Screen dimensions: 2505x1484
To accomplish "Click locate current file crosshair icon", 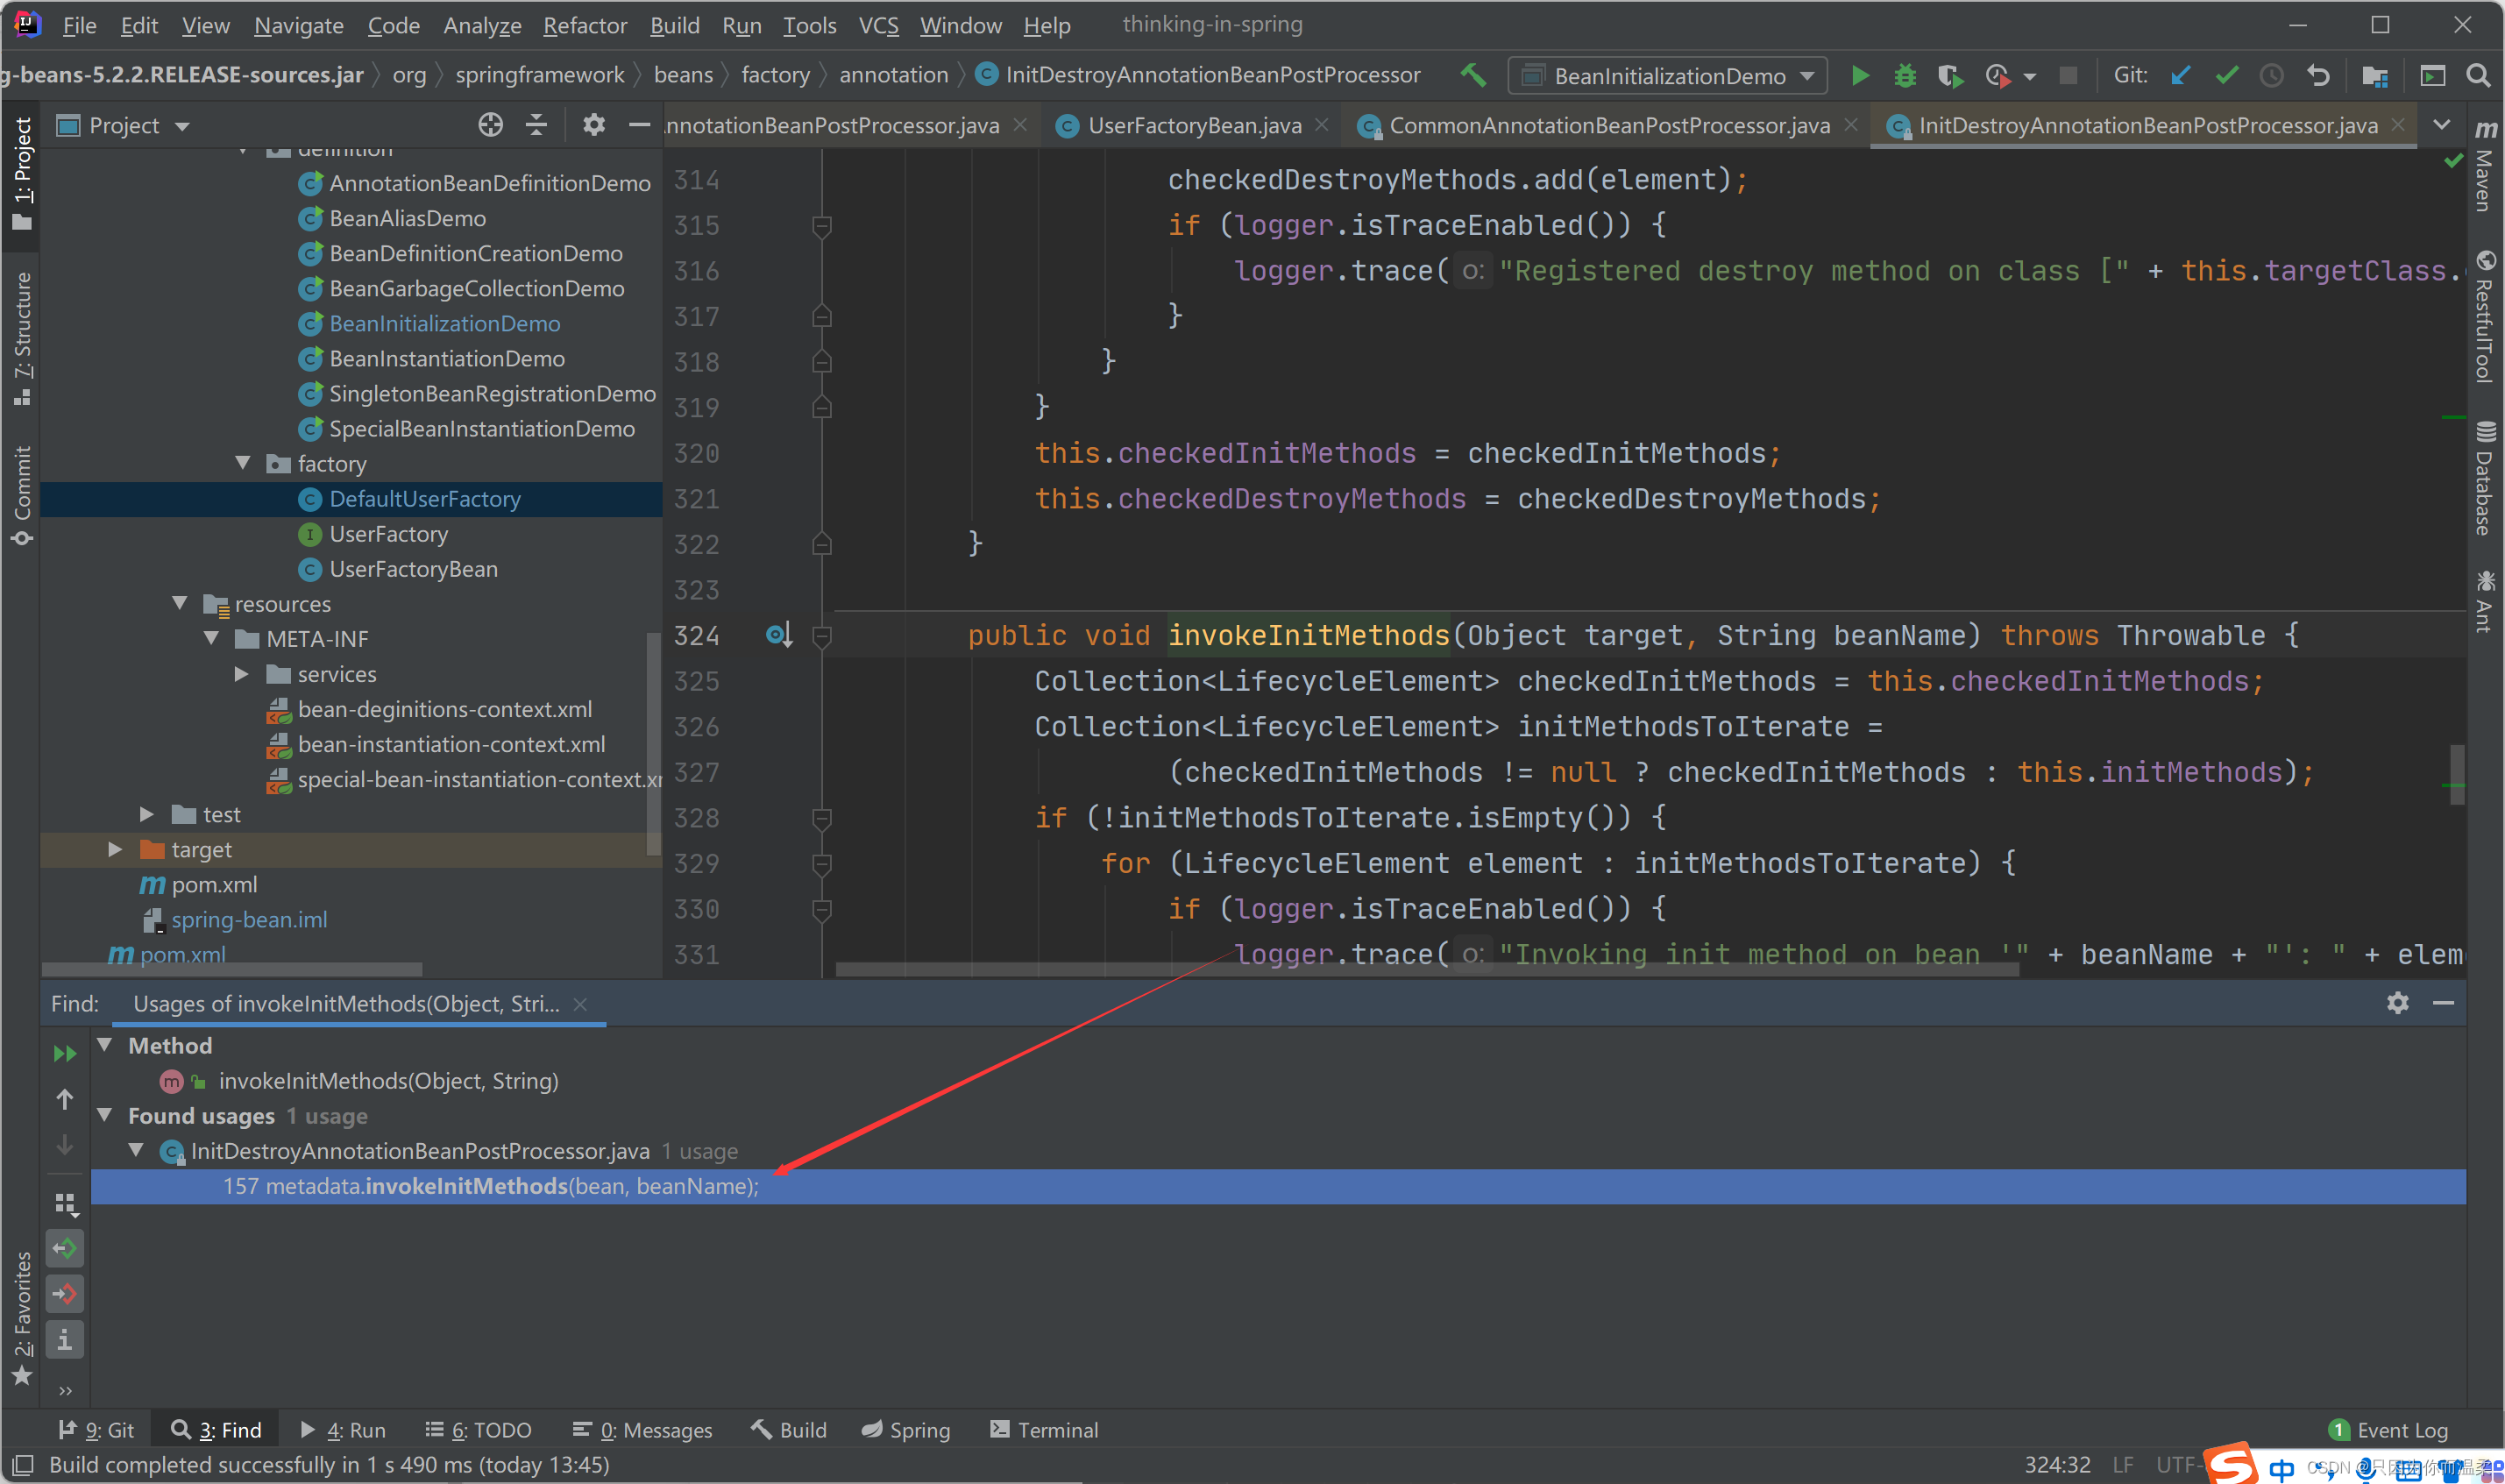I will click(490, 125).
